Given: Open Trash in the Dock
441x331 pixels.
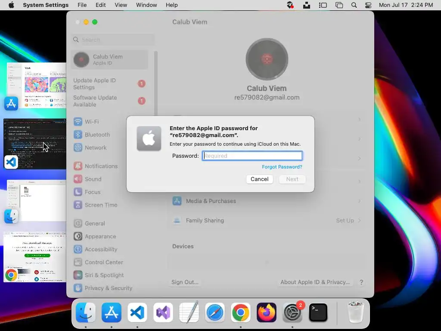Looking at the screenshot, I should click(355, 312).
